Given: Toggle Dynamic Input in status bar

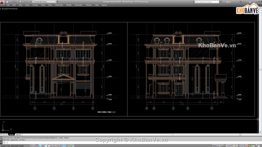Looking at the screenshot, I should tap(58, 146).
